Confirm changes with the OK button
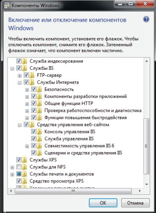 pyautogui.click(x=103, y=203)
